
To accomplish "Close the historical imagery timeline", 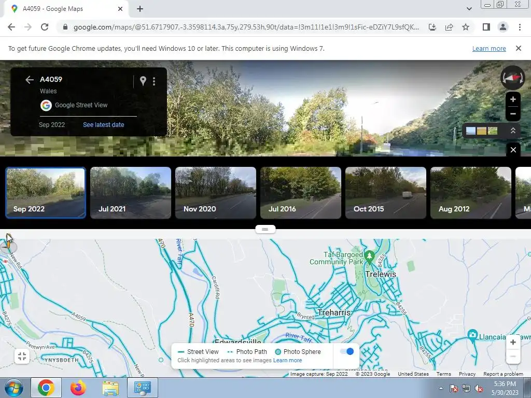I will pyautogui.click(x=513, y=150).
